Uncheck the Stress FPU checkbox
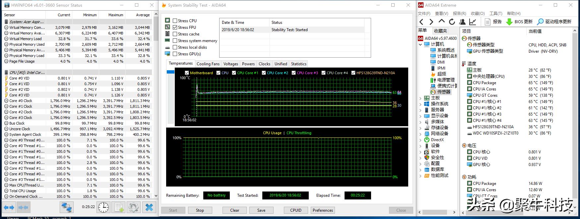 pos(175,27)
